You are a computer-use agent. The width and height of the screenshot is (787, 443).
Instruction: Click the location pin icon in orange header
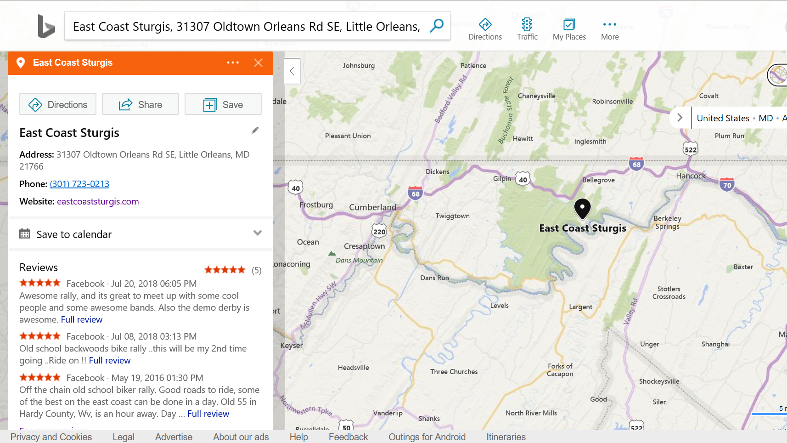tap(21, 62)
